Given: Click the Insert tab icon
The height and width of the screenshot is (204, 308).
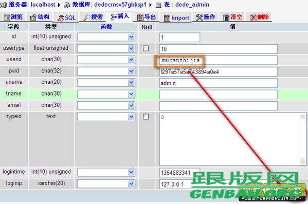Looking at the screenshot, I should pyautogui.click(x=114, y=17).
